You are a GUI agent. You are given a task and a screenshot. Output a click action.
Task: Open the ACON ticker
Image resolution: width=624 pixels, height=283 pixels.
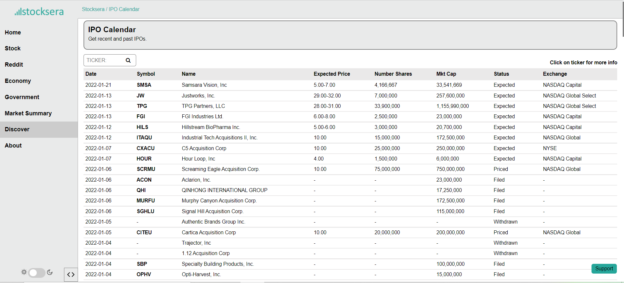point(144,180)
